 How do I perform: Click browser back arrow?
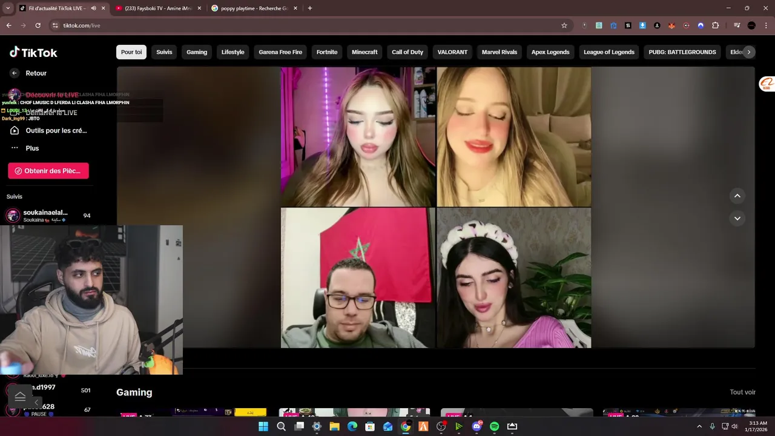[8, 25]
